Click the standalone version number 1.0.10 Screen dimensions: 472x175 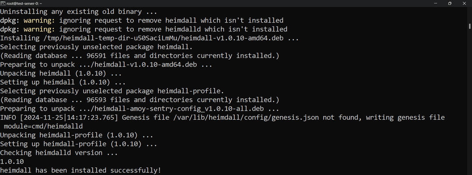click(x=12, y=162)
